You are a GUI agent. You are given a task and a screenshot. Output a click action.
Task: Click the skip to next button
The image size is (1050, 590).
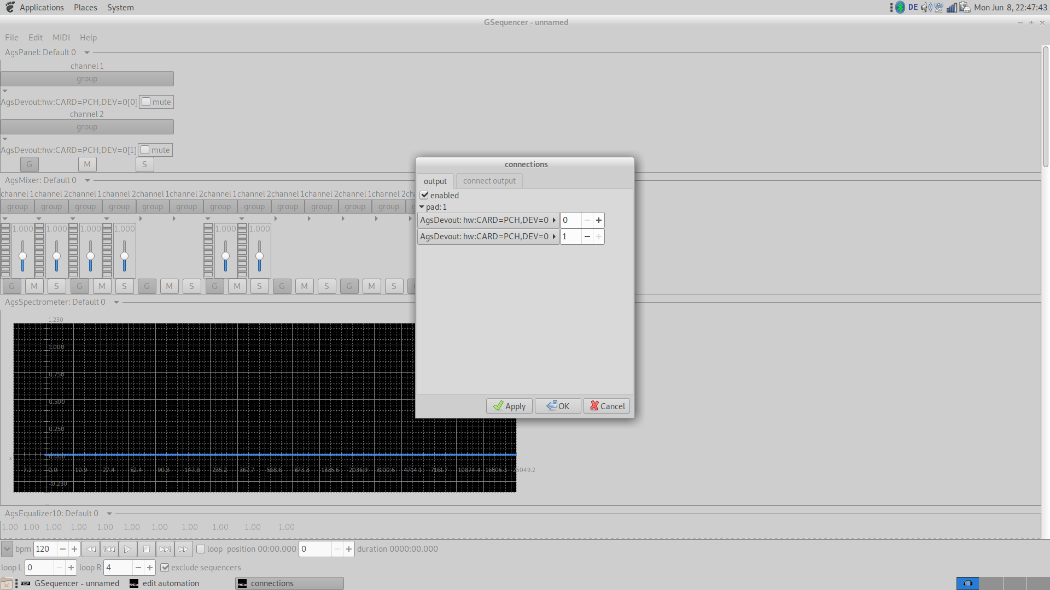[x=165, y=549]
